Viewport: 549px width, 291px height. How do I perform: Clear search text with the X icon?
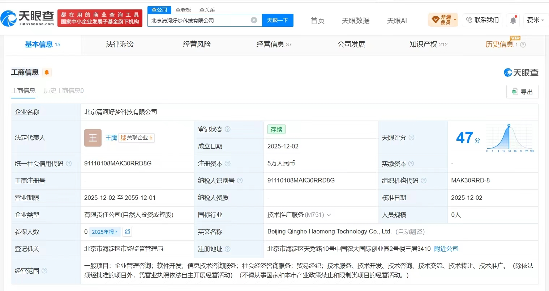(x=254, y=20)
